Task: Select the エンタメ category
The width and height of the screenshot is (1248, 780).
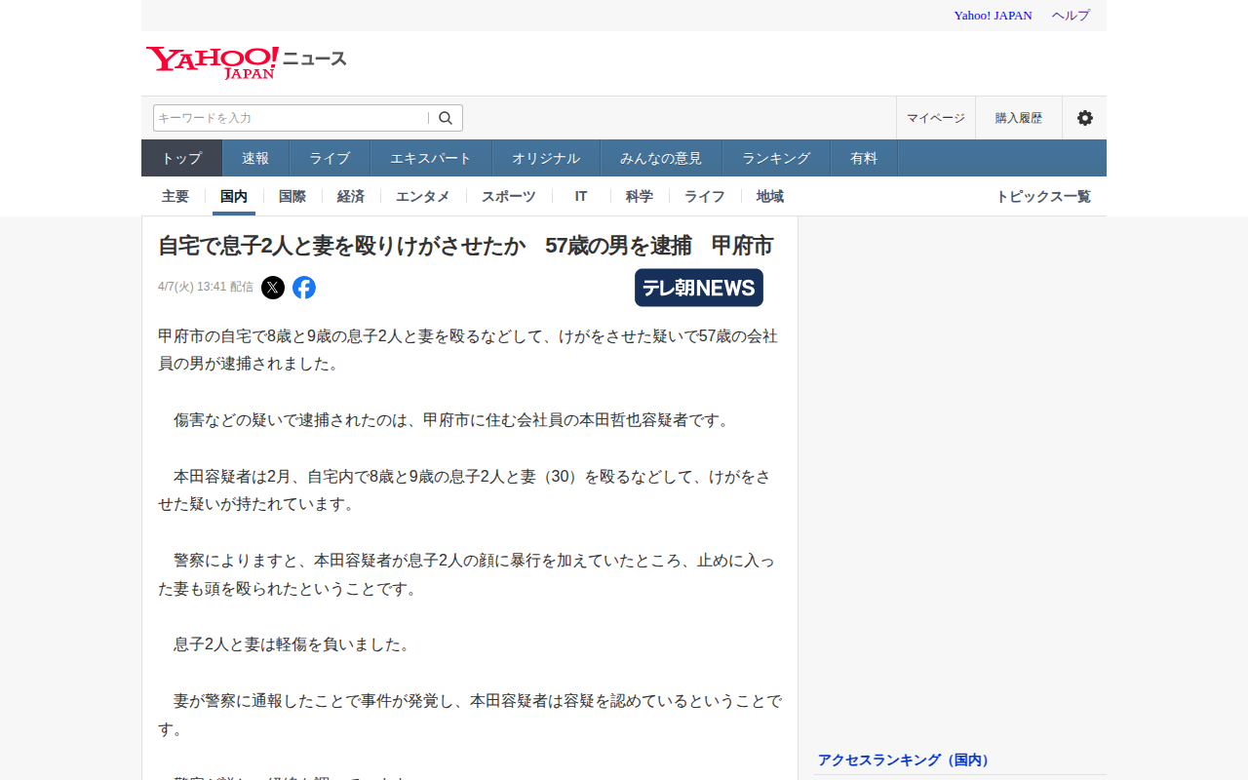Action: click(x=423, y=196)
